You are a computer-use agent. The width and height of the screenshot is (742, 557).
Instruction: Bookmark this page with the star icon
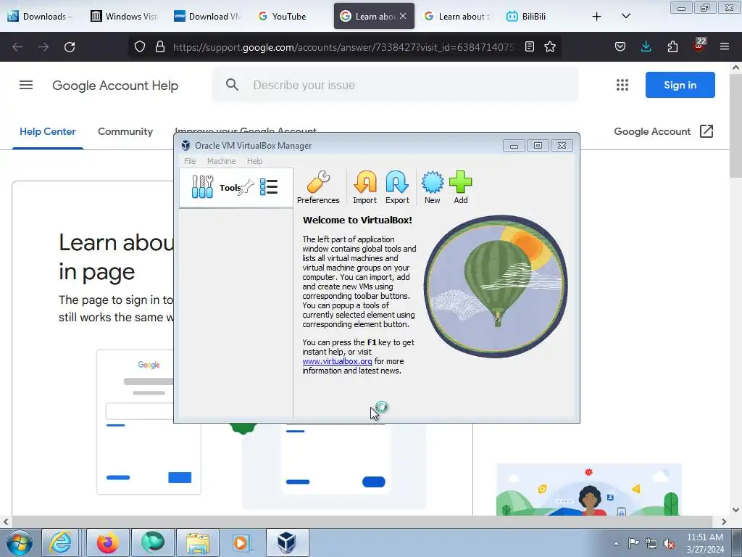pos(549,47)
